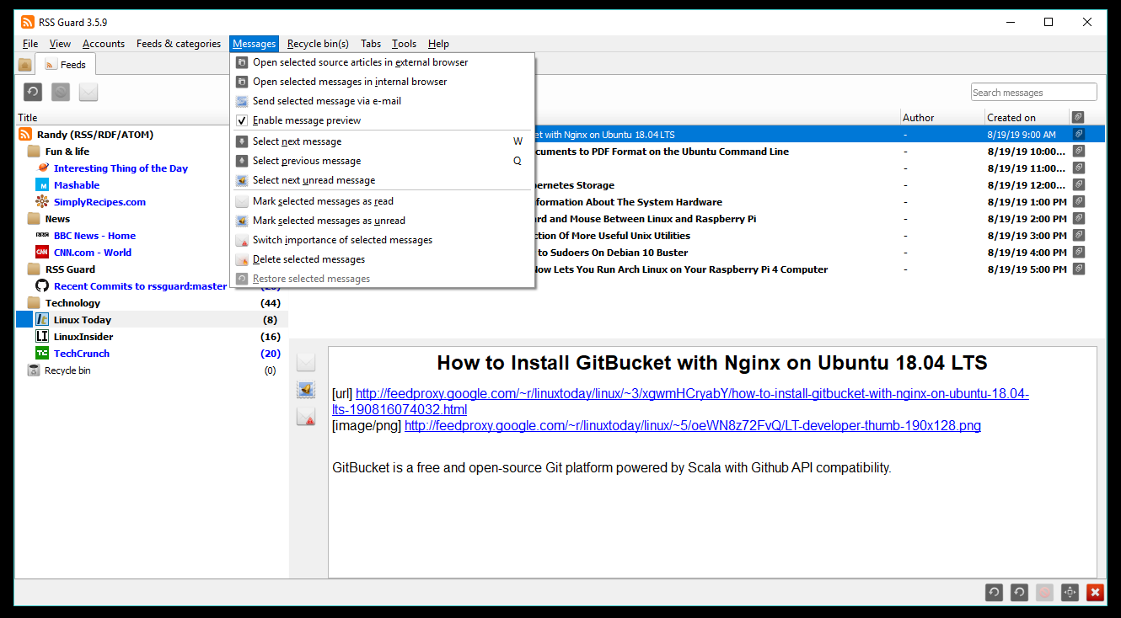This screenshot has height=618, width=1121.
Task: Click the attachment icon in the 5:00 PM message row
Action: [x=1078, y=269]
